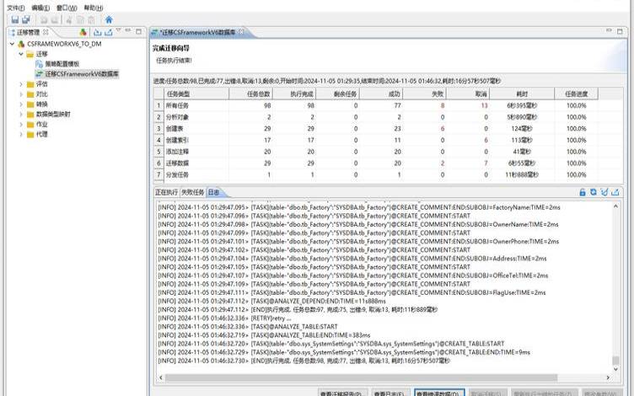The width and height of the screenshot is (634, 396).
Task: Maximize the editor area
Action: [620, 30]
